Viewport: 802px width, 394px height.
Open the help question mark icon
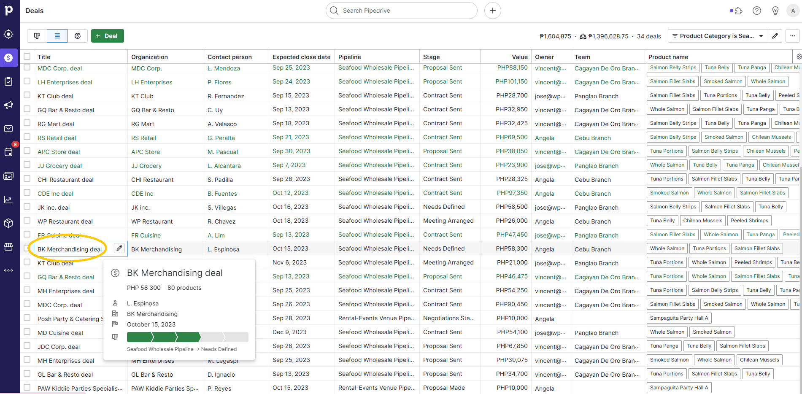(x=757, y=11)
